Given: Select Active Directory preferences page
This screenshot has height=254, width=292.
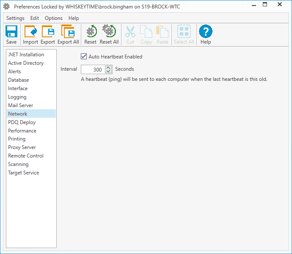Looking at the screenshot, I should coord(31,63).
